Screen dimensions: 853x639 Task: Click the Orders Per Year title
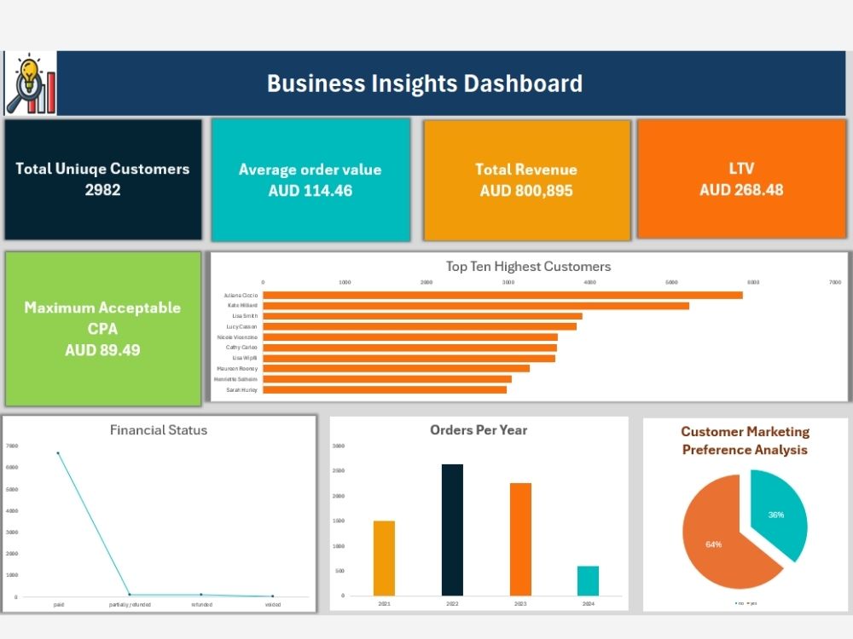click(479, 429)
